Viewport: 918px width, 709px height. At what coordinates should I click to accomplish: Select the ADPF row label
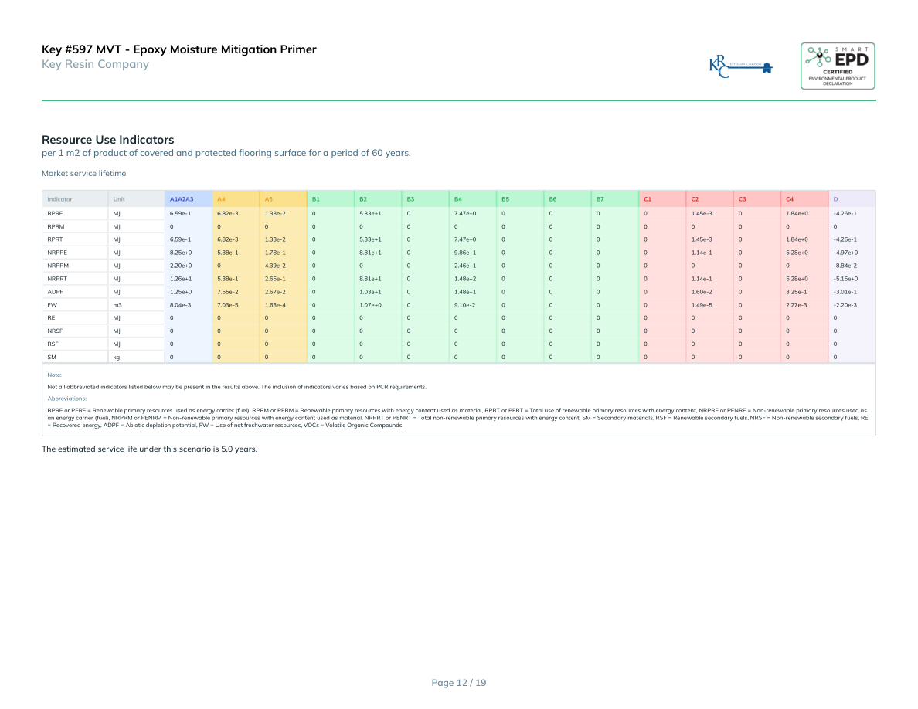coord(55,291)
